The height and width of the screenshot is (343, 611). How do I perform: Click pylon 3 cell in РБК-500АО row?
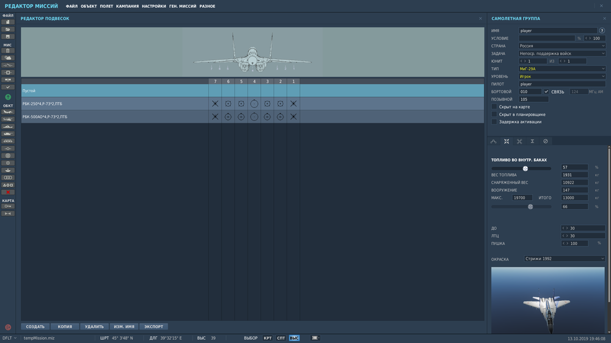[268, 117]
